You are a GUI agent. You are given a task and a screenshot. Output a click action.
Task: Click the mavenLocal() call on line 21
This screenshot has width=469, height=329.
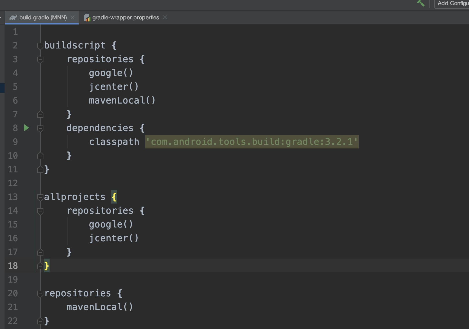99,307
